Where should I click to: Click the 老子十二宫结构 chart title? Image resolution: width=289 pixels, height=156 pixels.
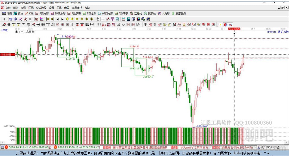pos(25,32)
